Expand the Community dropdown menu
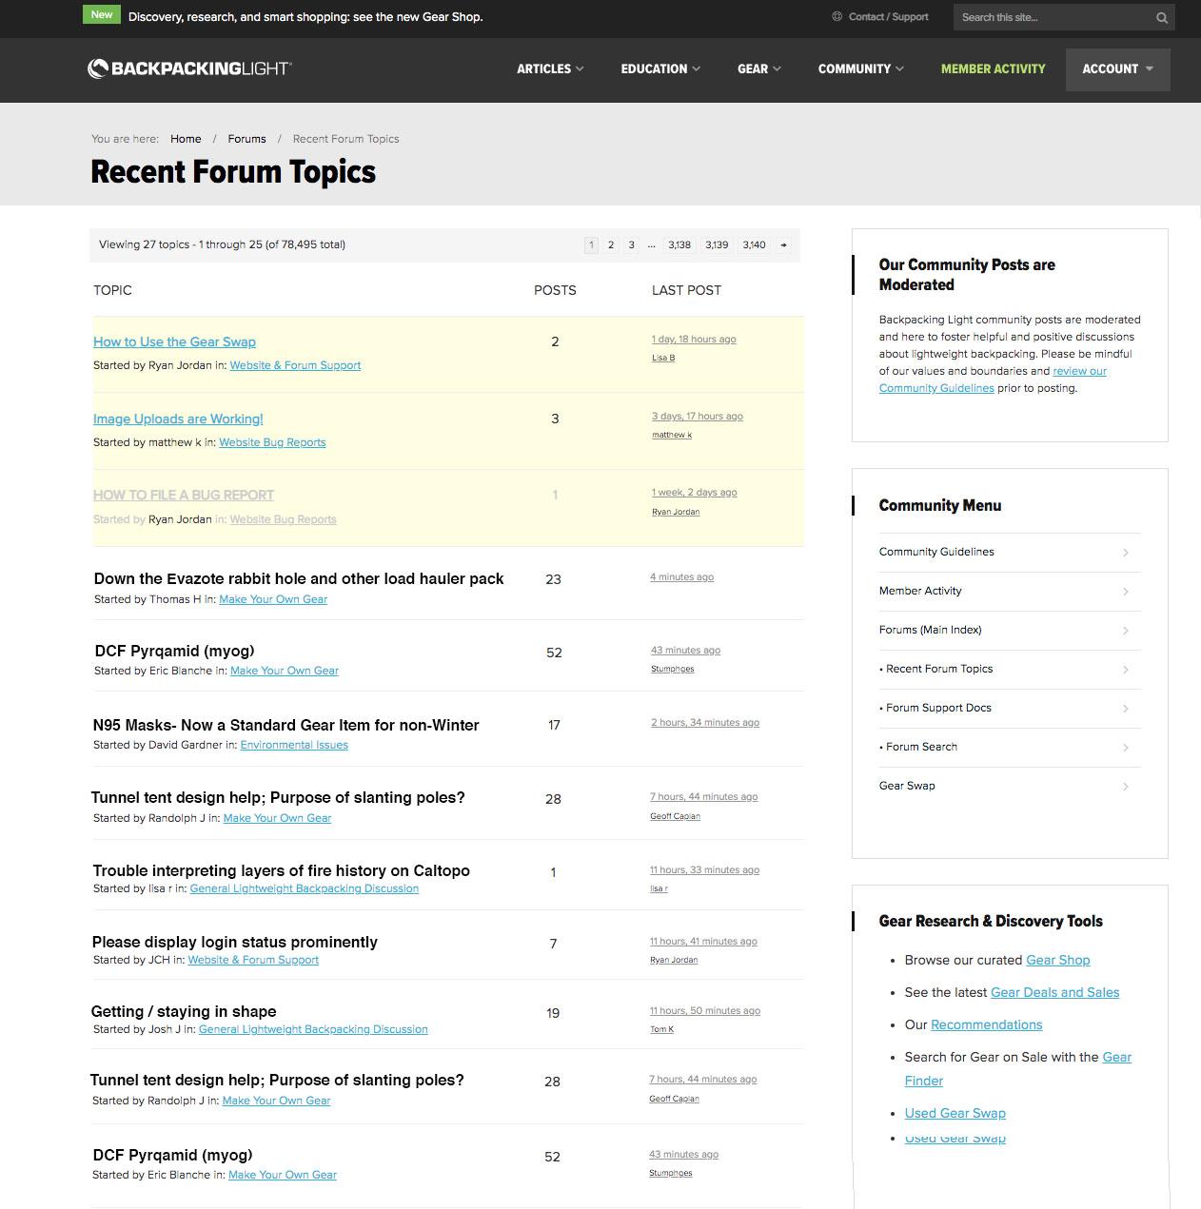Viewport: 1201px width, 1209px height. coord(860,68)
